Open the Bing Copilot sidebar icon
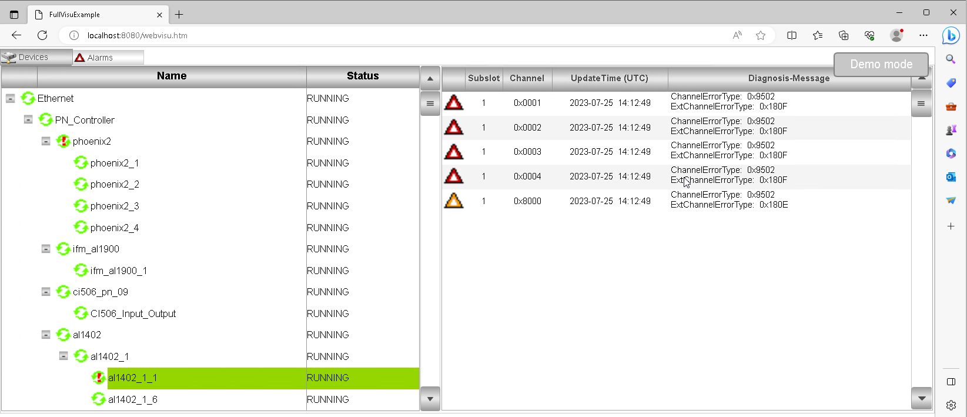The height and width of the screenshot is (417, 967). pos(951,35)
